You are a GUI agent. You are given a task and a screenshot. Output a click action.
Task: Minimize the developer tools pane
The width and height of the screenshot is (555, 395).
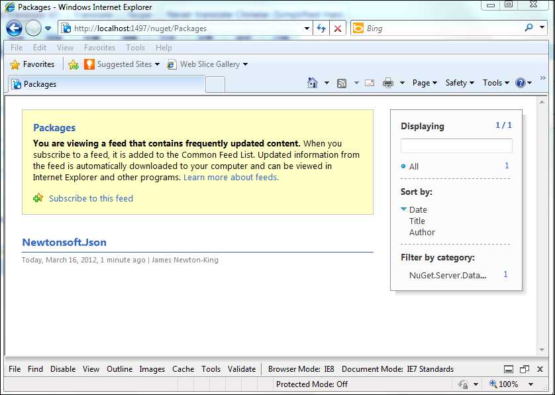509,369
